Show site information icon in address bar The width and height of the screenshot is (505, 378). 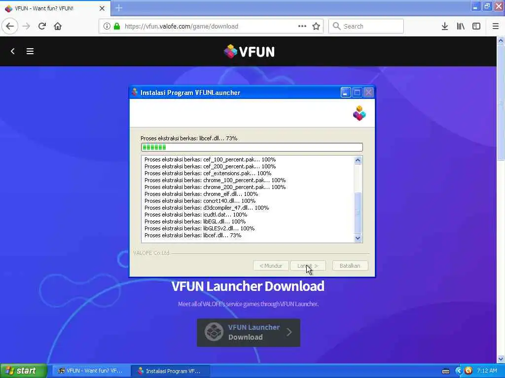pos(107,26)
